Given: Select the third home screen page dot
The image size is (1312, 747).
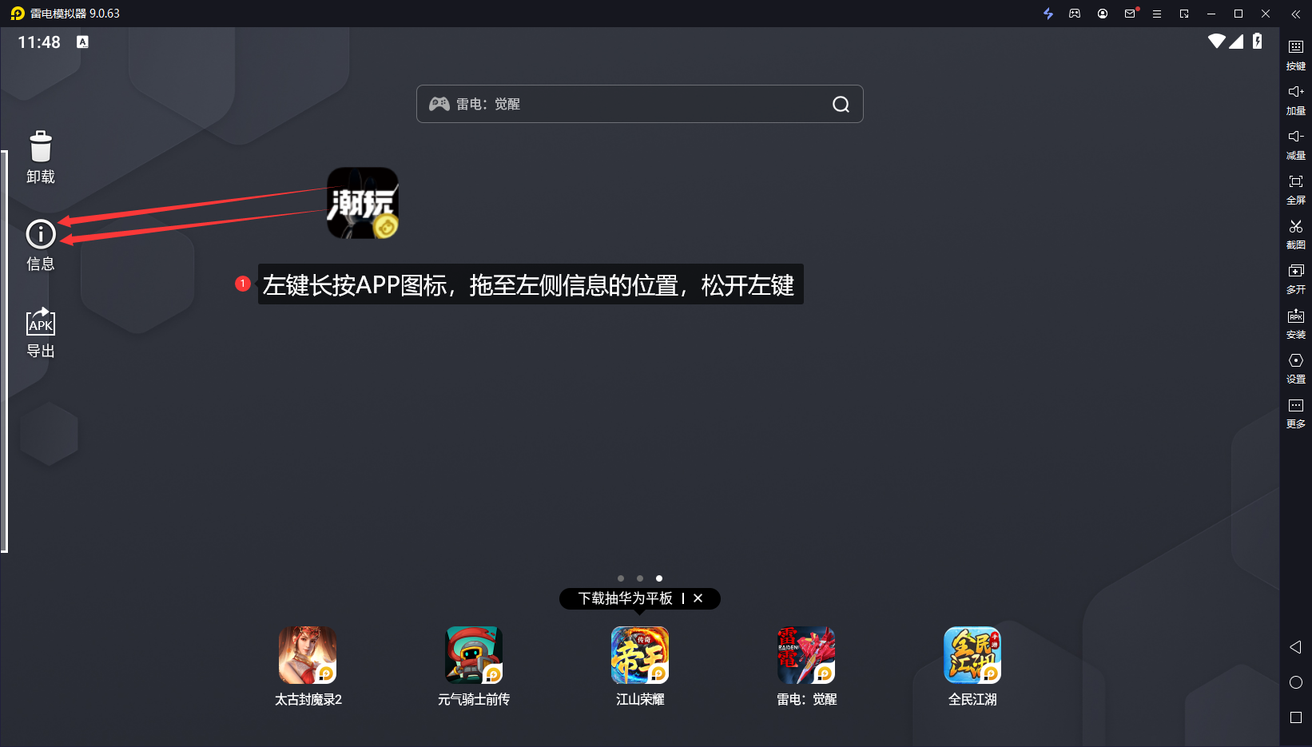Looking at the screenshot, I should coord(659,578).
